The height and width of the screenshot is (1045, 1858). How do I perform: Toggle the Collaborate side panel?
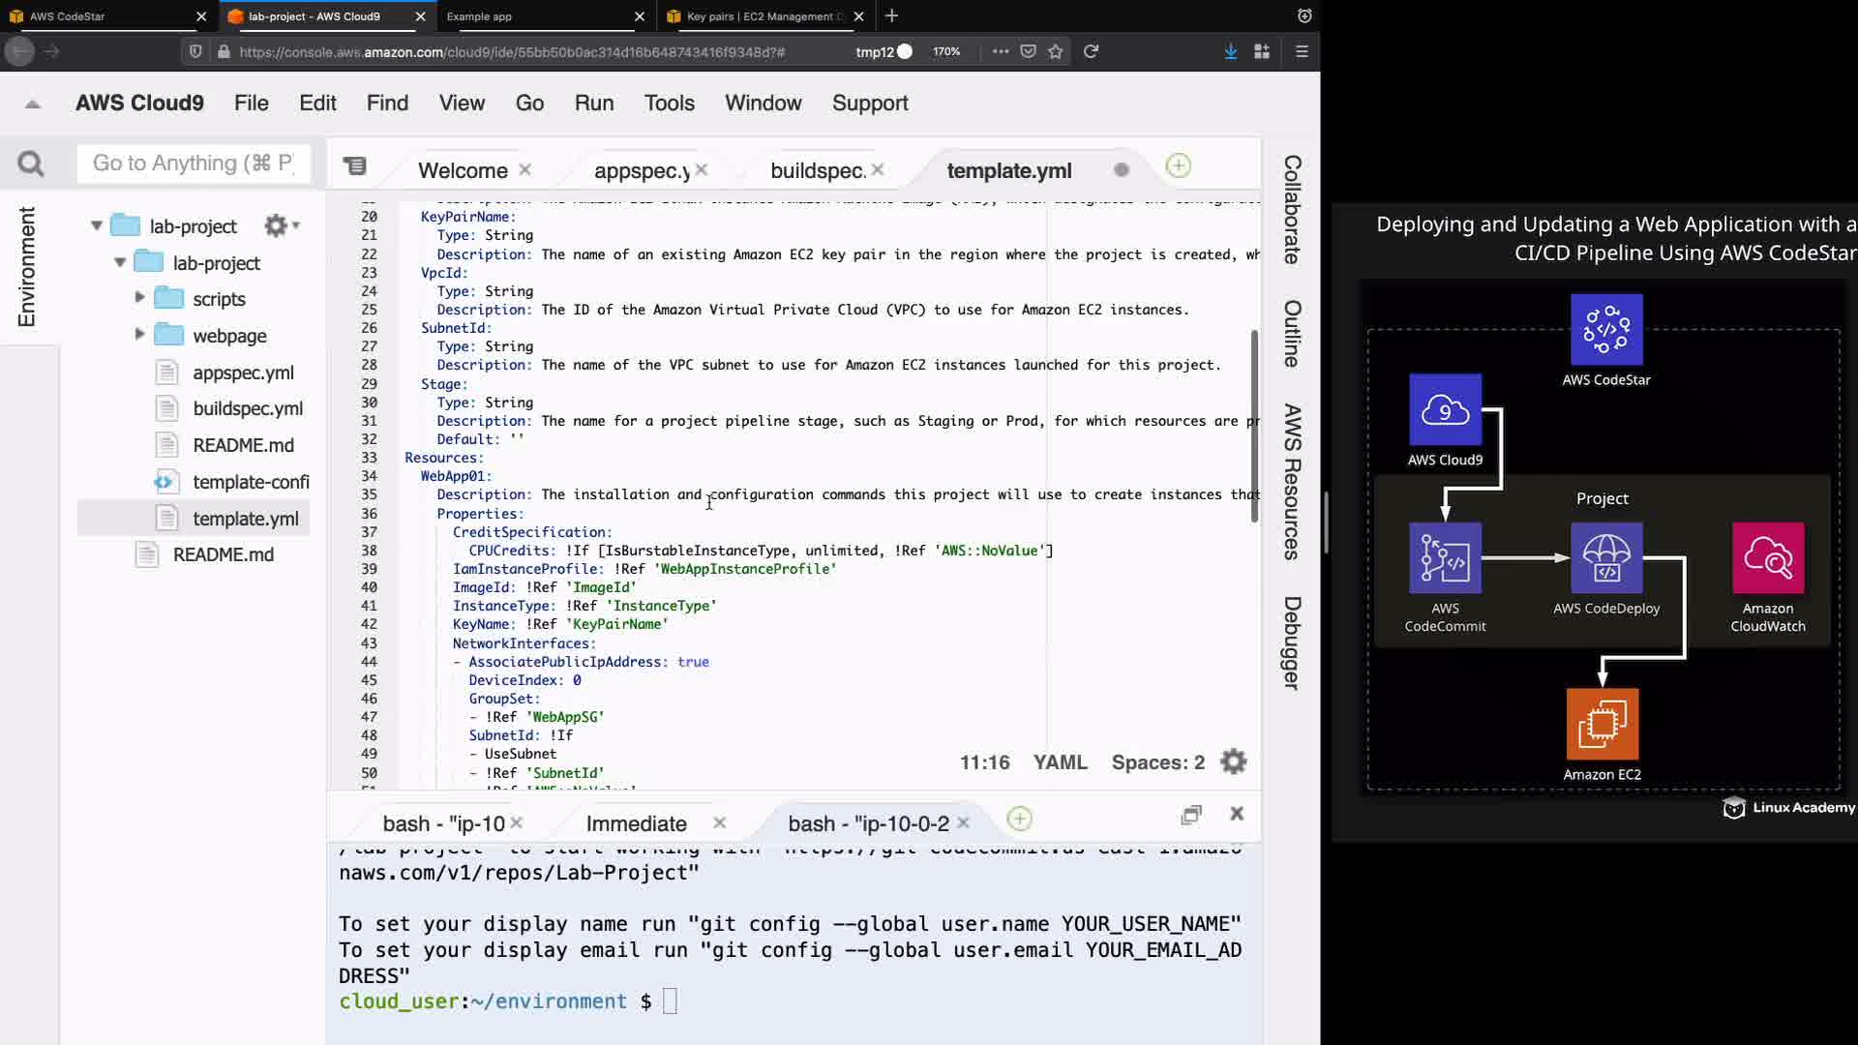click(x=1292, y=209)
